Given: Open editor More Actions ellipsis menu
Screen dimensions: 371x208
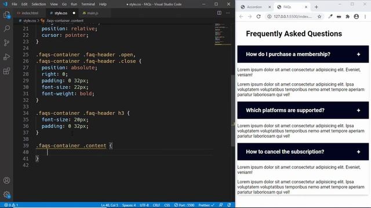Looking at the screenshot, I should 228,13.
